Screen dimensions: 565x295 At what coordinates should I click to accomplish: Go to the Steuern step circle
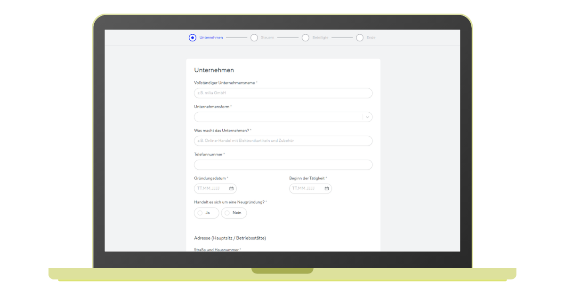(254, 38)
